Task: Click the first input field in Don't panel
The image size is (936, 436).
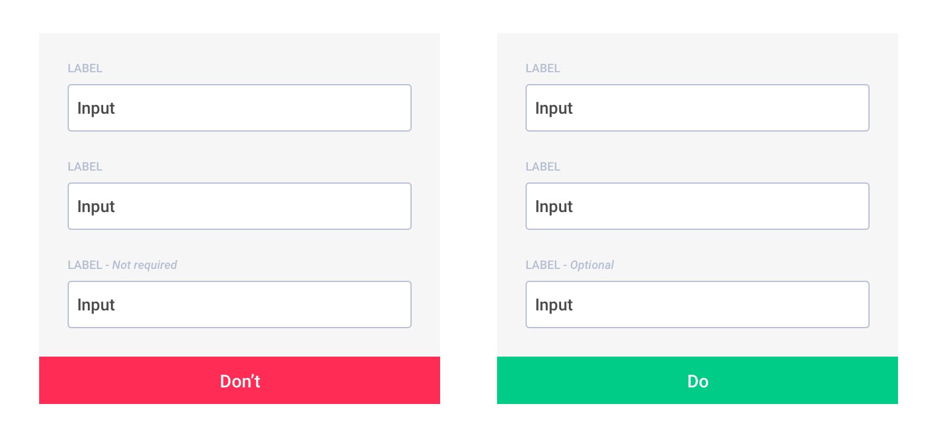Action: click(x=240, y=108)
